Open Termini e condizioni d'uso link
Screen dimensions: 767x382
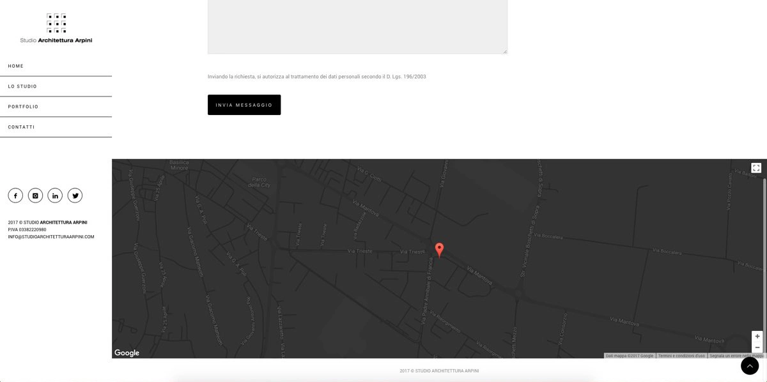click(x=681, y=356)
